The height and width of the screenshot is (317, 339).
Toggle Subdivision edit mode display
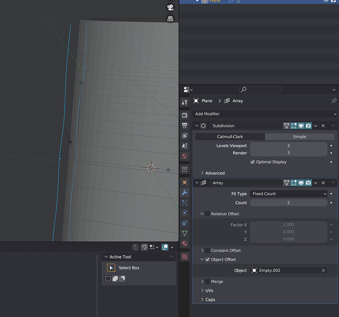[x=294, y=126]
